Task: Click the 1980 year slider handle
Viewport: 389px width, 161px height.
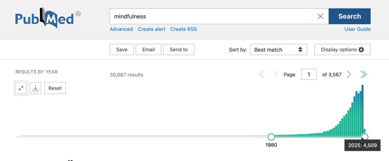Action: [x=271, y=137]
